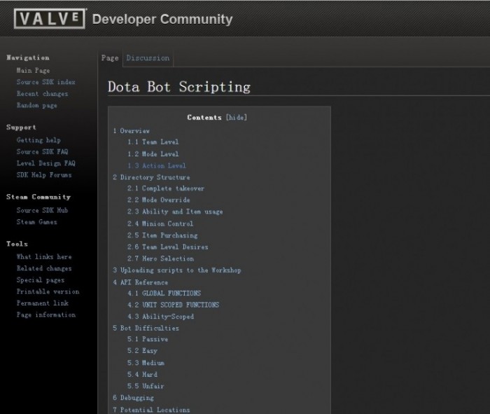Jump to 5.5 Unfair
This screenshot has height=414, width=490.
coord(146,386)
